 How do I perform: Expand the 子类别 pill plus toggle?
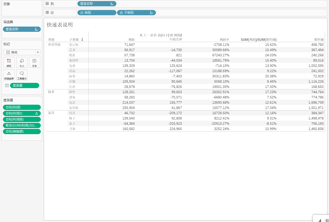pyautogui.click(x=121, y=13)
